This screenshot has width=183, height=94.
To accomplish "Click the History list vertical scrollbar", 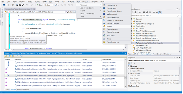I will [x=125, y=73].
